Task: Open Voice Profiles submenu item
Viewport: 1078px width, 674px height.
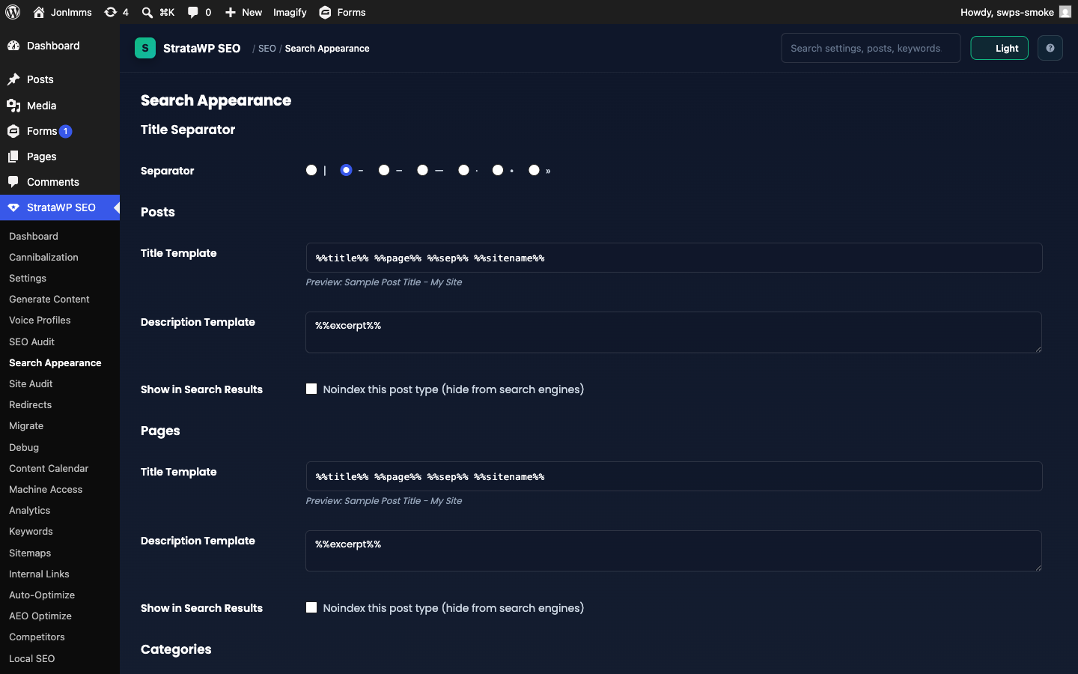Action: (40, 320)
